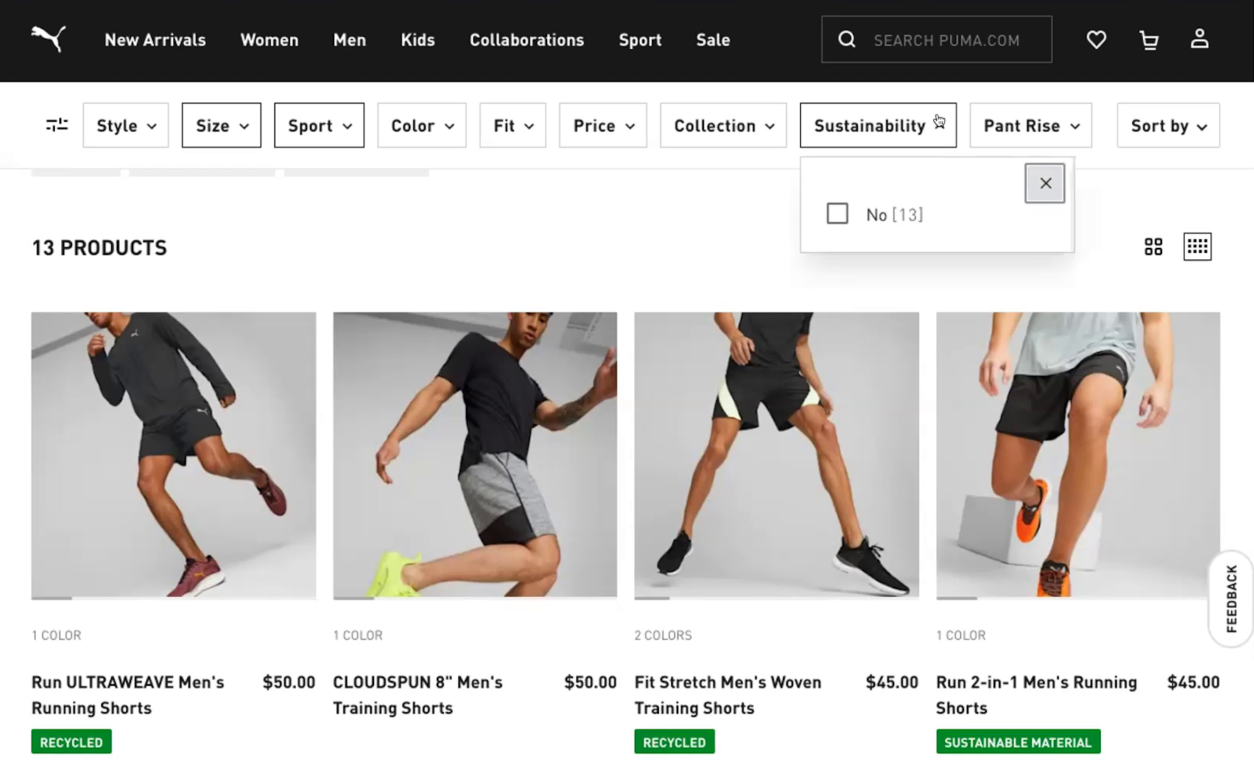Close the Sustainability filter popup
This screenshot has width=1254, height=777.
click(1045, 184)
